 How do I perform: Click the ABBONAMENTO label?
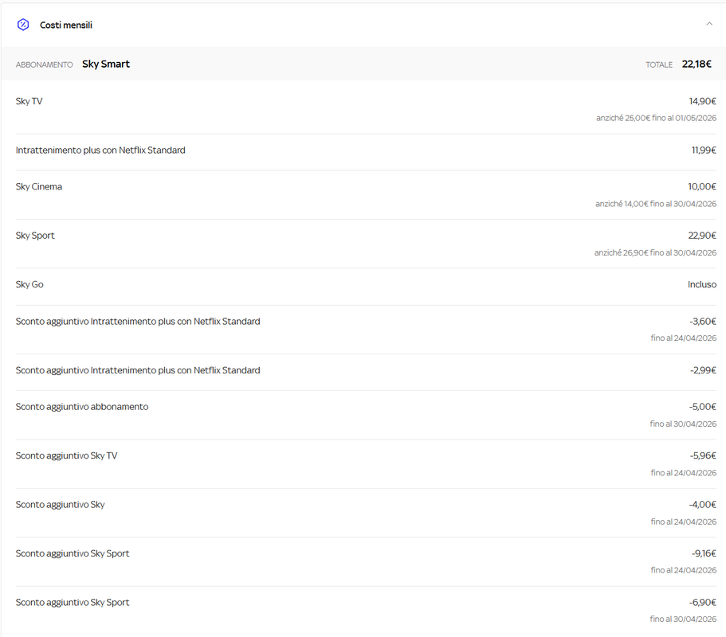click(x=45, y=64)
